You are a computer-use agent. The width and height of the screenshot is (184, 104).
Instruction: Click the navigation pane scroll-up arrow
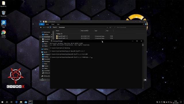tap(53, 30)
